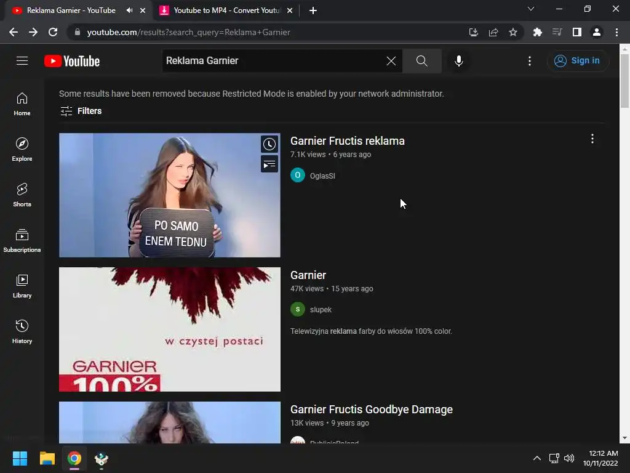Bookmark this page with the star
Image resolution: width=630 pixels, height=473 pixels.
pos(513,32)
